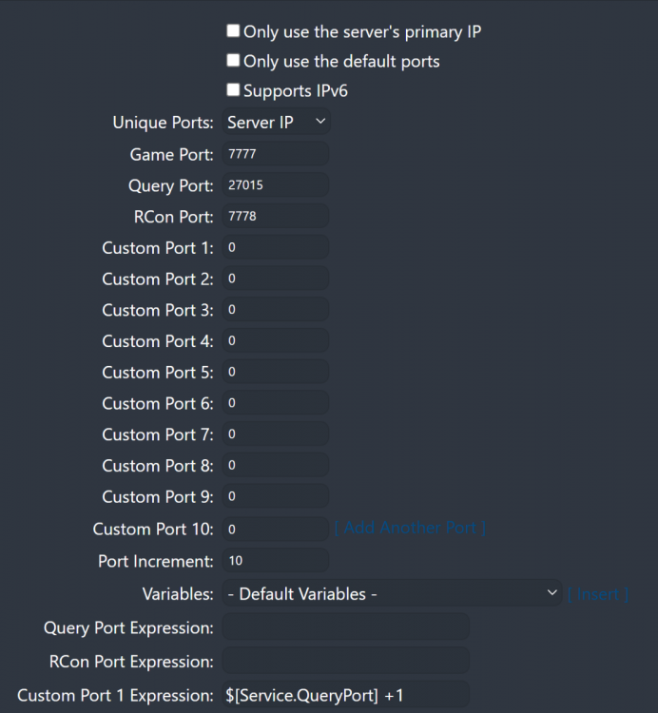This screenshot has height=713, width=658.
Task: Click into the Custom Port 1 field
Action: tap(276, 248)
